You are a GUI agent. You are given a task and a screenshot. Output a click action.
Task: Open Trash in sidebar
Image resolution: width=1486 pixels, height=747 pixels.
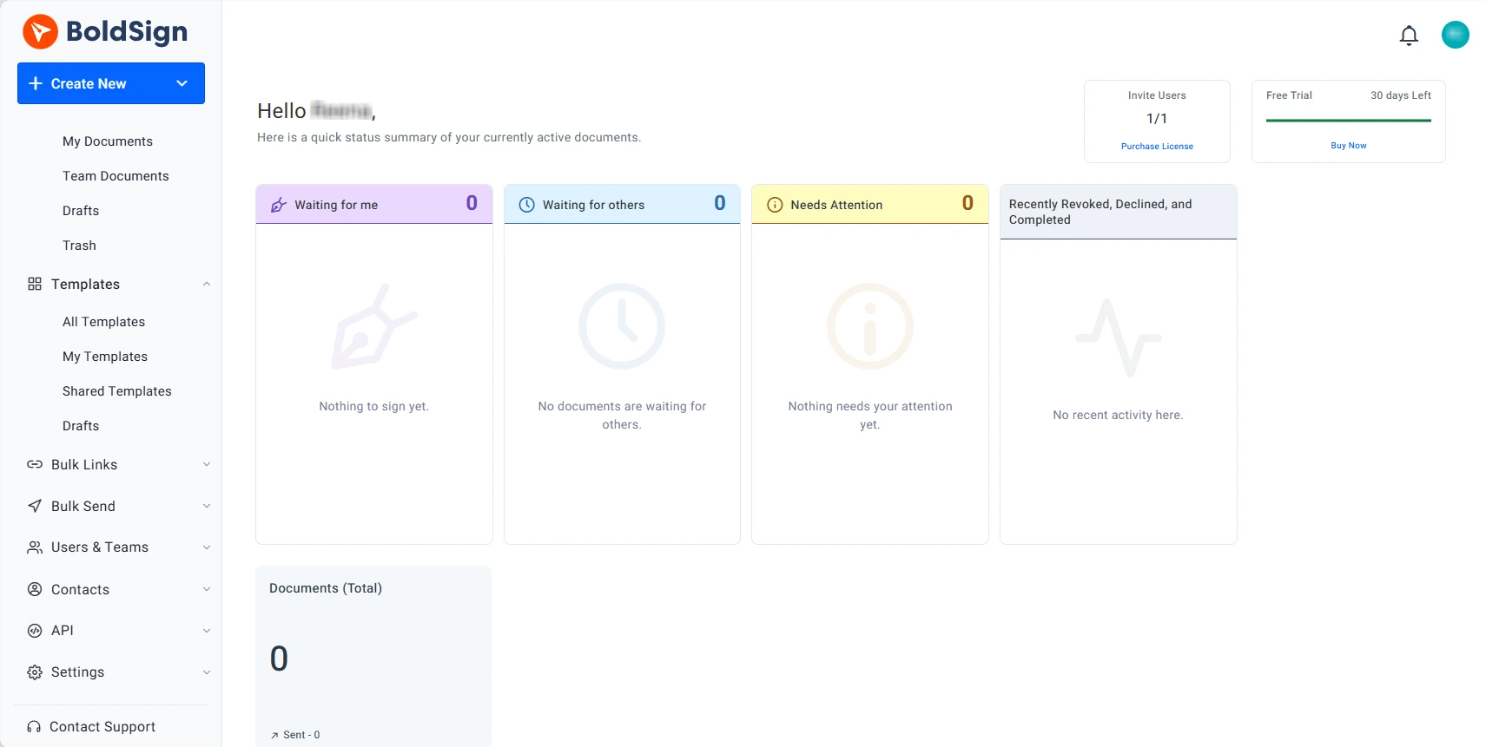(x=79, y=246)
